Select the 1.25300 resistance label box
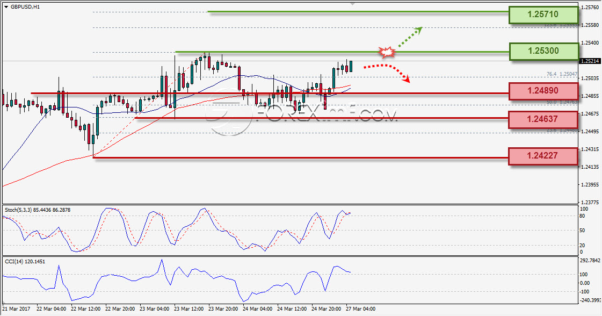This screenshot has height=316, width=602. pyautogui.click(x=543, y=51)
